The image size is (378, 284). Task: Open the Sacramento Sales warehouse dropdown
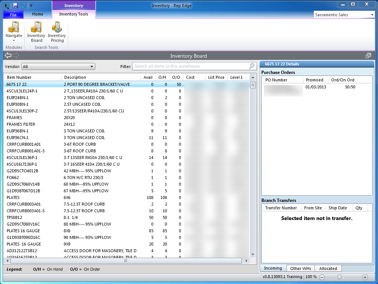coord(372,15)
